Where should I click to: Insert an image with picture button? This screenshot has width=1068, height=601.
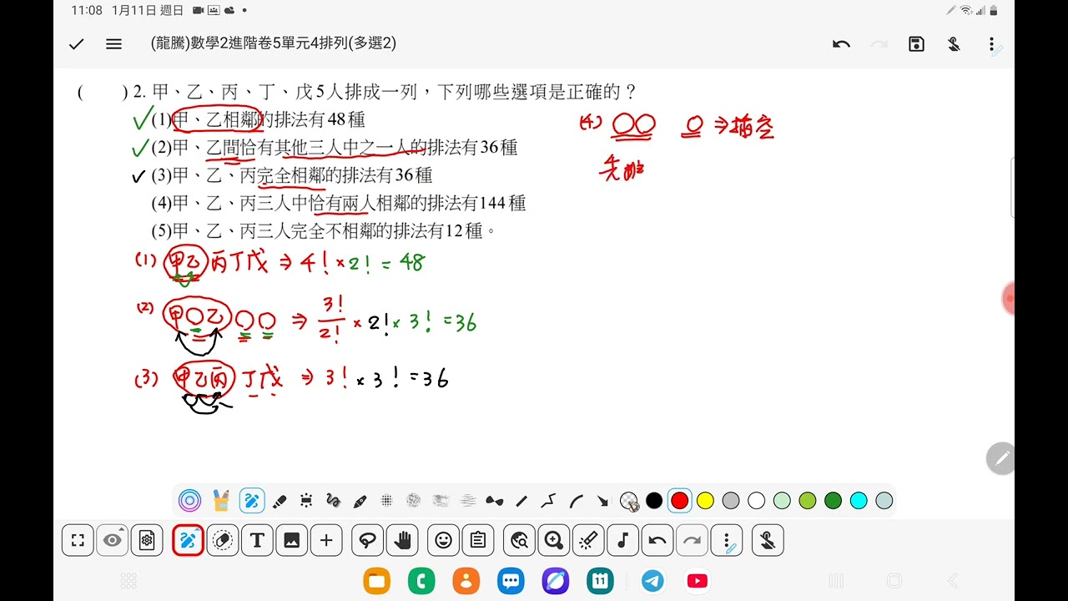tap(291, 541)
